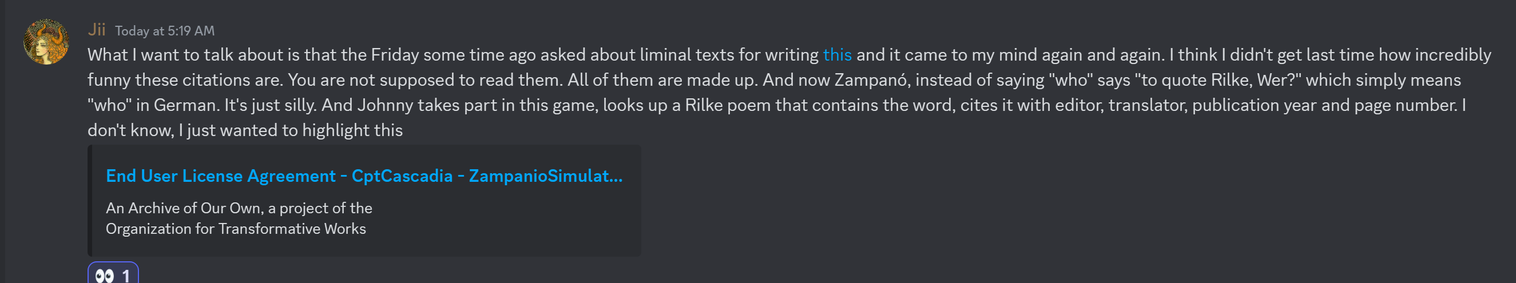This screenshot has height=283, width=1516.
Task: Click the "CptCascadia" part of embed title
Action: (402, 176)
